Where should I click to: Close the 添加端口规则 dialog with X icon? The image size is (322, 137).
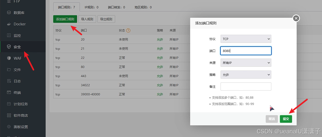(296, 18)
